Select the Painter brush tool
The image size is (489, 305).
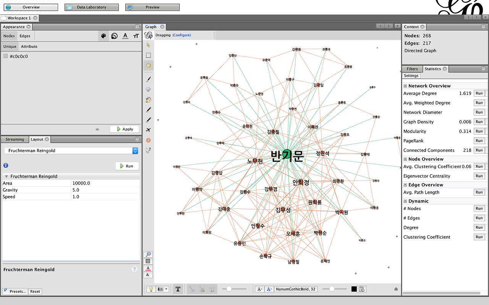[x=149, y=79]
